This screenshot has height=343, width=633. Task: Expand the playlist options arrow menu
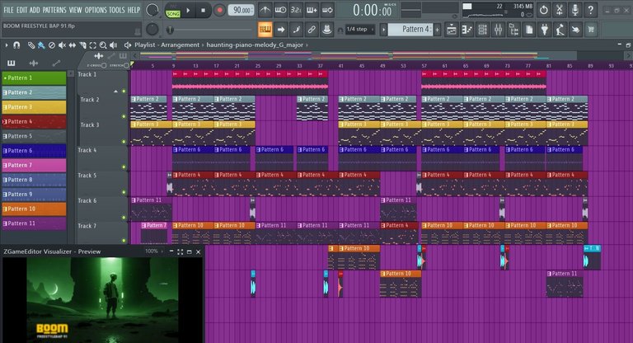click(7, 45)
